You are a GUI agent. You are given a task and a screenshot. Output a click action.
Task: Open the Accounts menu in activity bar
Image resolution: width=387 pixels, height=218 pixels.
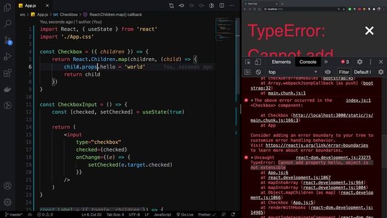(7, 186)
